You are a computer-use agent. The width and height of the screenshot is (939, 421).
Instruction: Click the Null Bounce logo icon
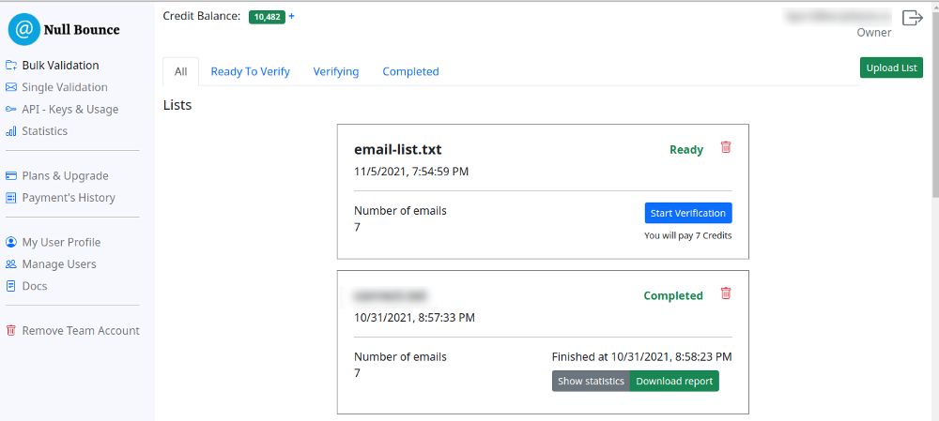[x=24, y=30]
